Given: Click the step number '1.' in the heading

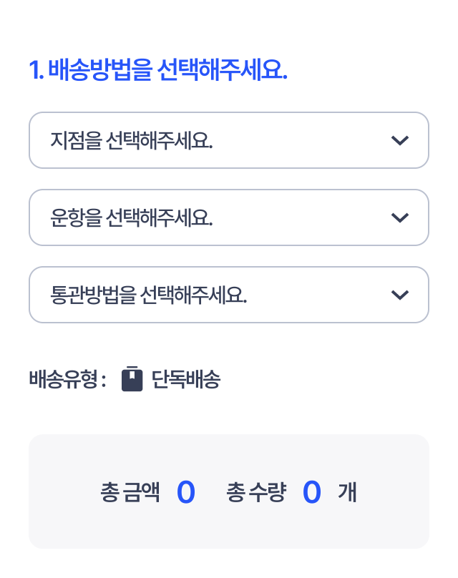Looking at the screenshot, I should click(x=36, y=71).
